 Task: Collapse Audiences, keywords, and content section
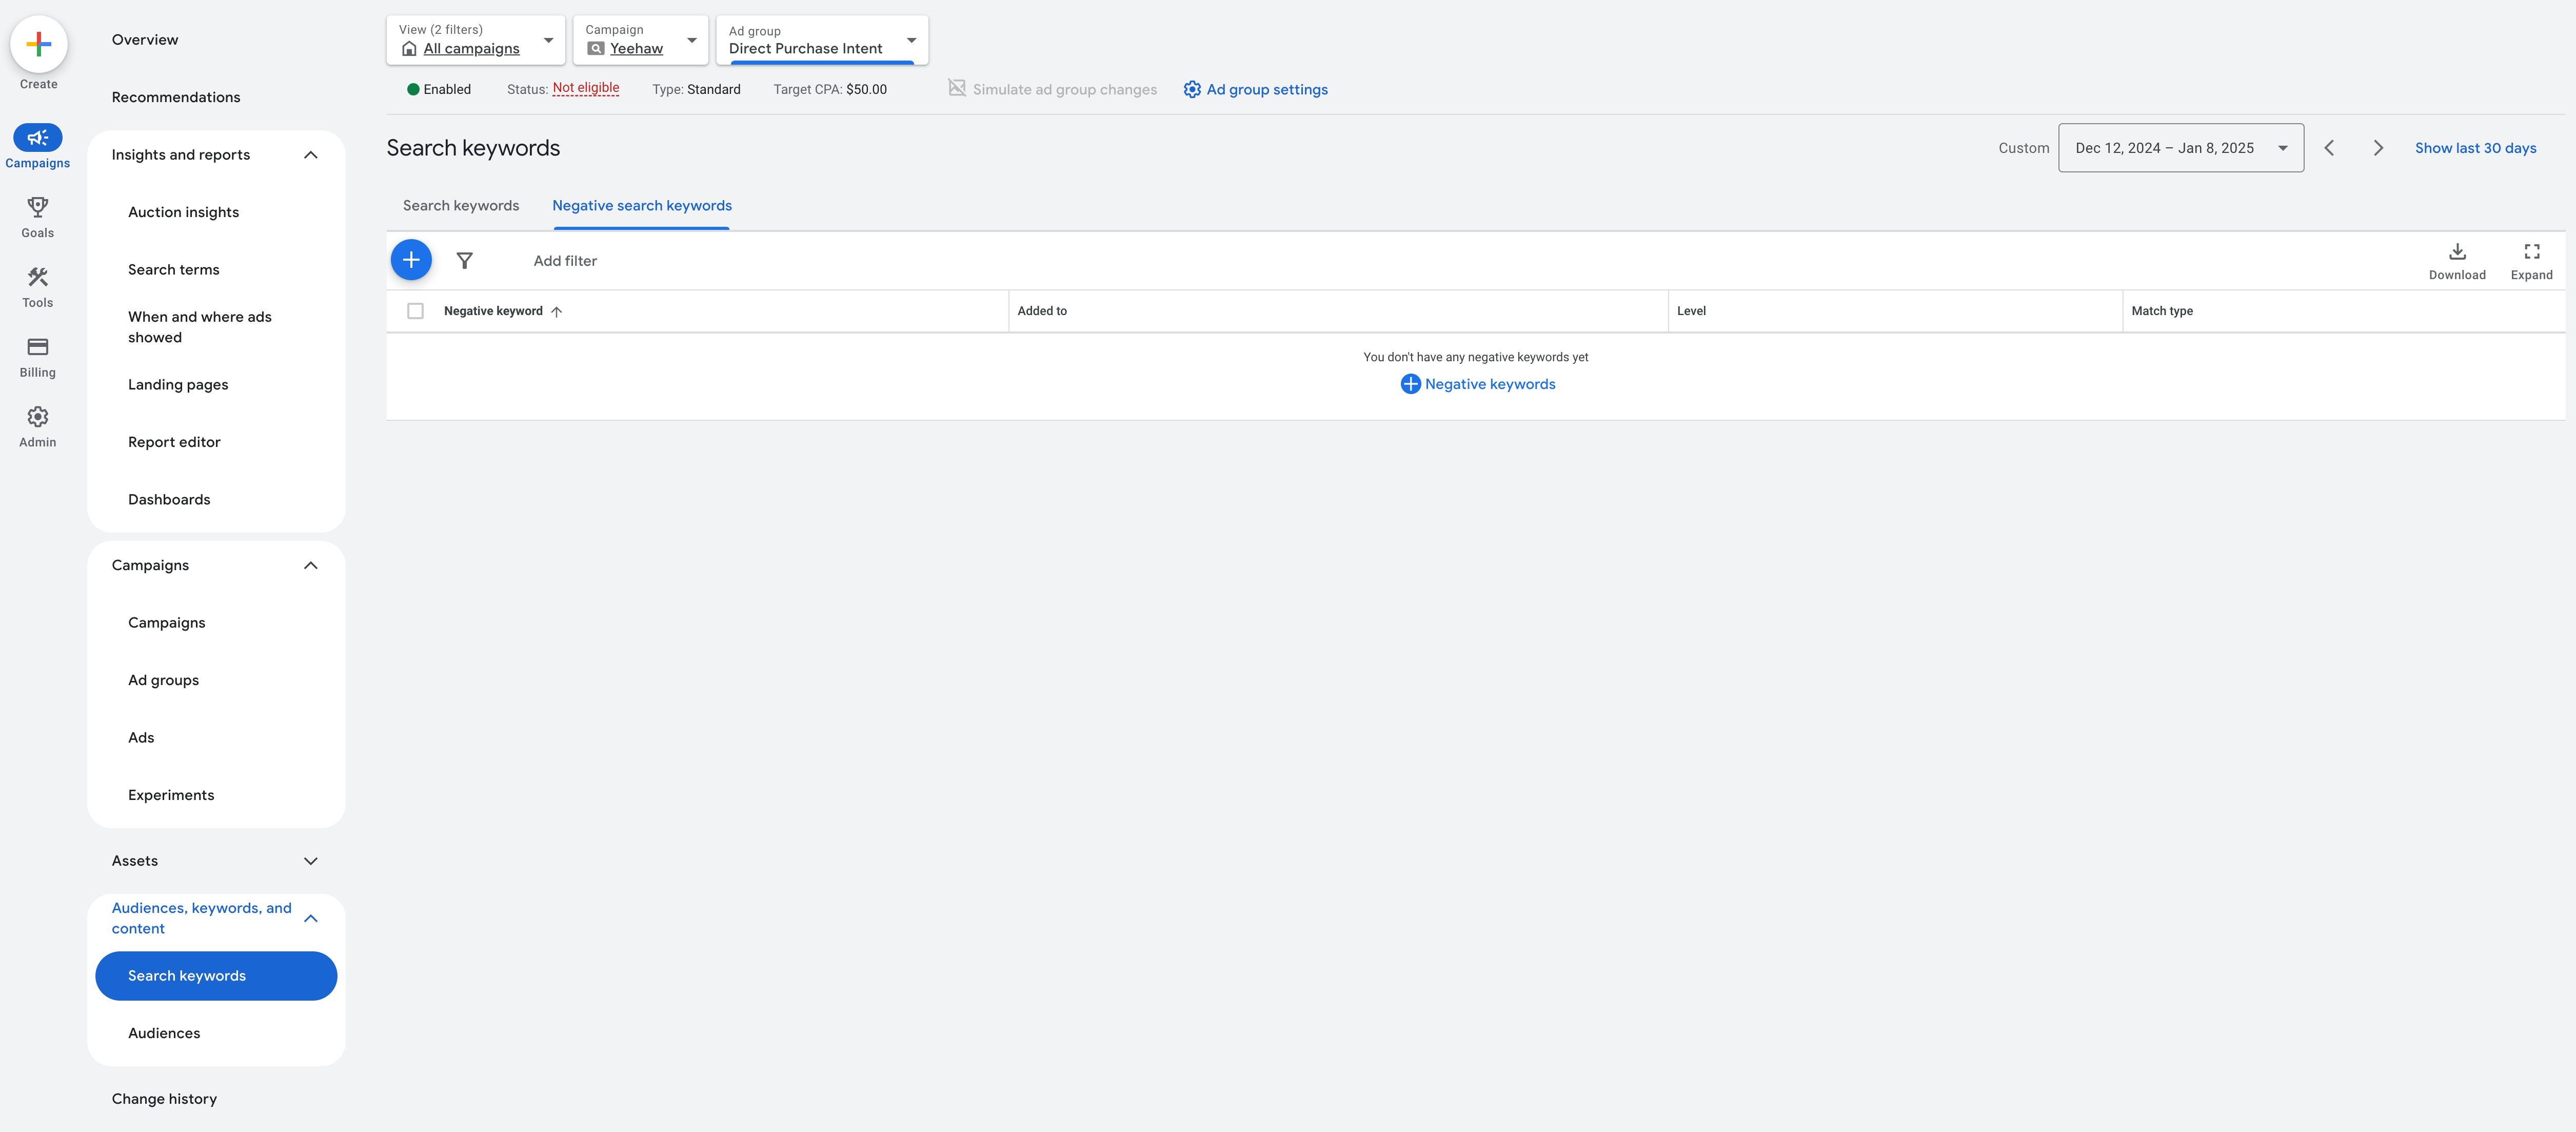311,918
